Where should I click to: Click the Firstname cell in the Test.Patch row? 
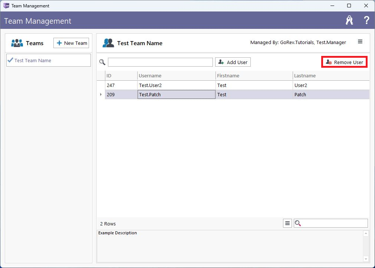point(254,94)
